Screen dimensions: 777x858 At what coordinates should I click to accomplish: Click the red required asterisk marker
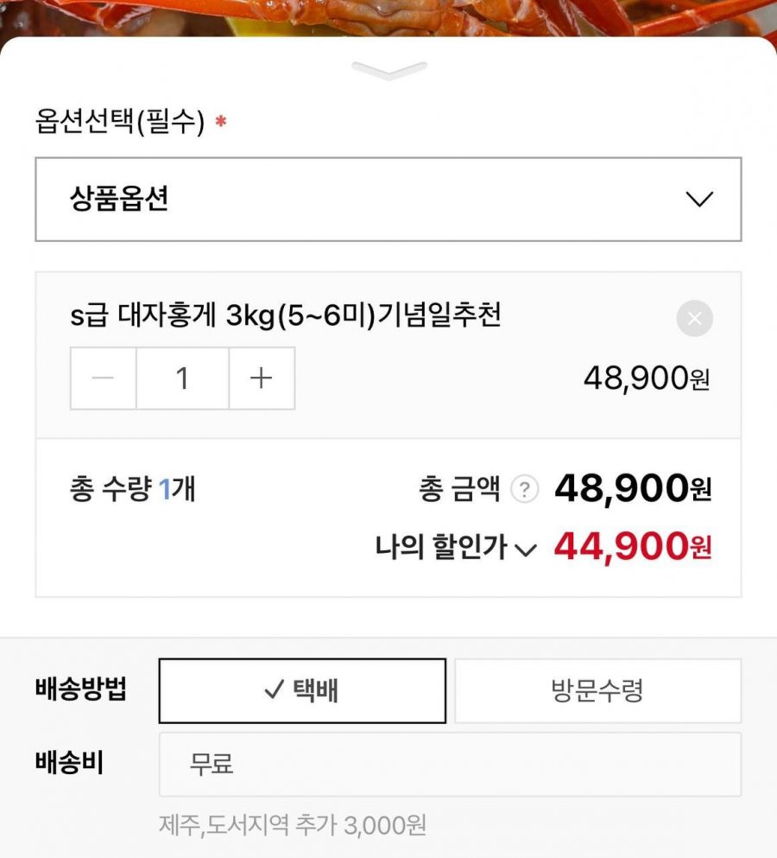pos(220,122)
